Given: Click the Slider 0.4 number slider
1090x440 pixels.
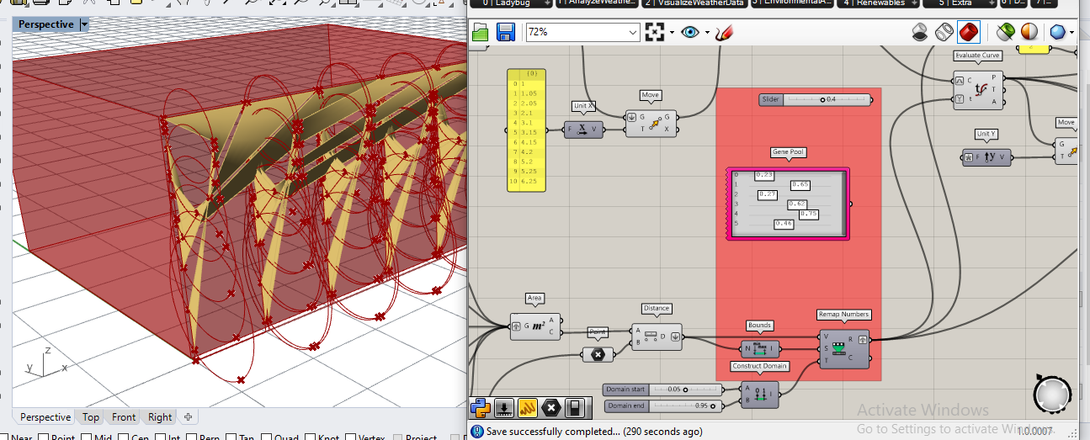Looking at the screenshot, I should coord(815,99).
